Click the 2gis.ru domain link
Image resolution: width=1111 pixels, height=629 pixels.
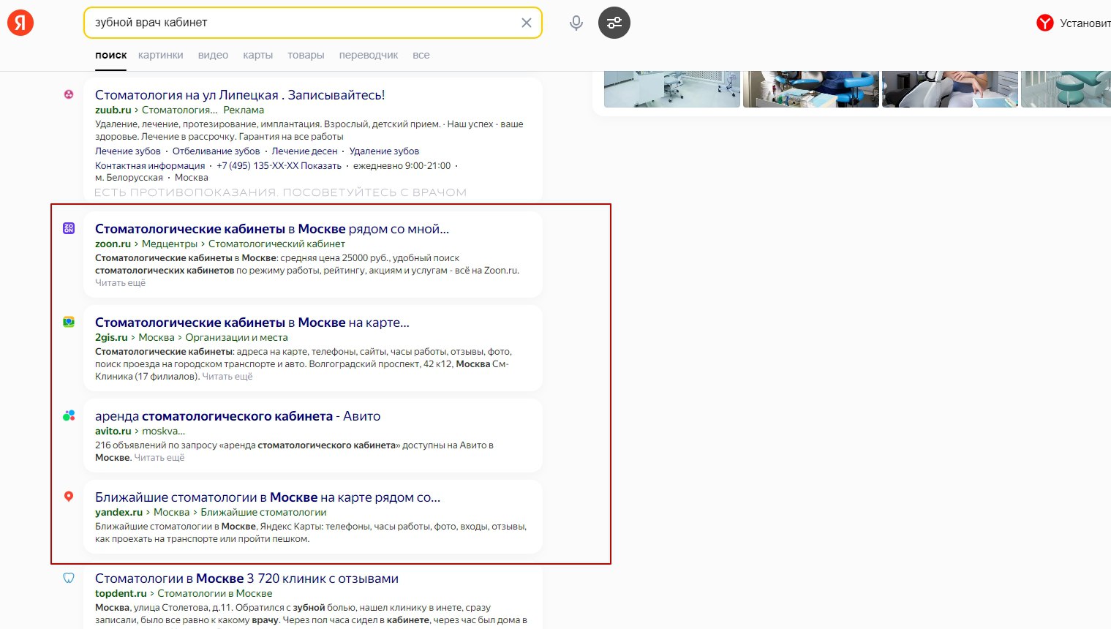tap(111, 337)
